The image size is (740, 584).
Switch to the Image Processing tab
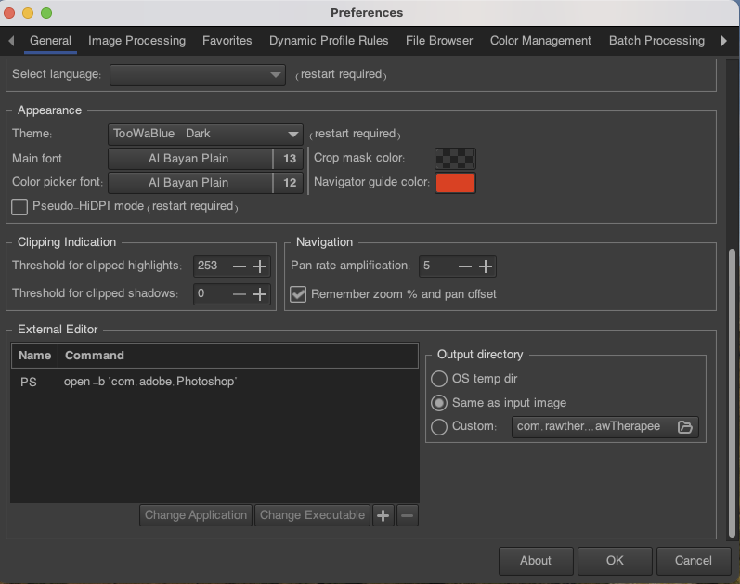pyautogui.click(x=136, y=41)
